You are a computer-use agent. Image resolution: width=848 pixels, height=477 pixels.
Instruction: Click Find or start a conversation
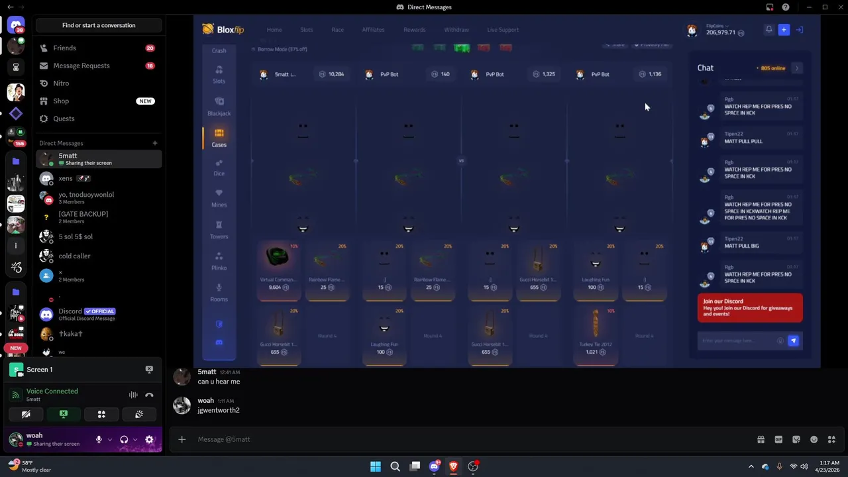pos(99,25)
